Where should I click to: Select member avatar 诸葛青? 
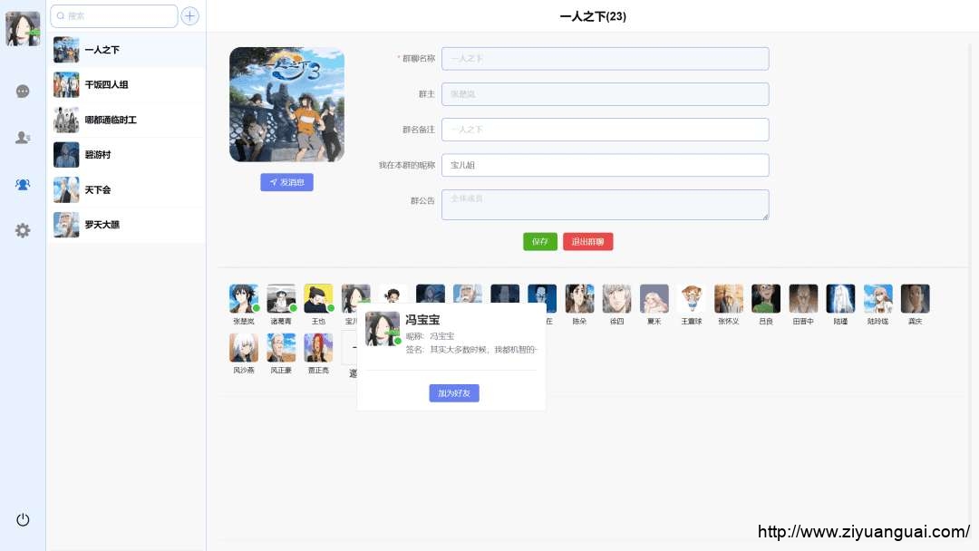tap(281, 298)
